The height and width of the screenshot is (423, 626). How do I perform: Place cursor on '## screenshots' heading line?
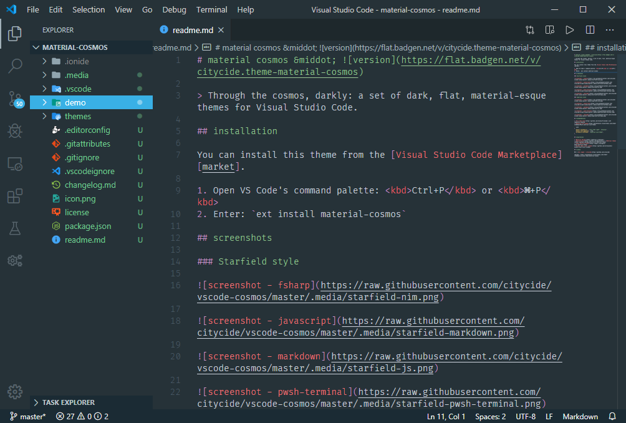pyautogui.click(x=234, y=238)
